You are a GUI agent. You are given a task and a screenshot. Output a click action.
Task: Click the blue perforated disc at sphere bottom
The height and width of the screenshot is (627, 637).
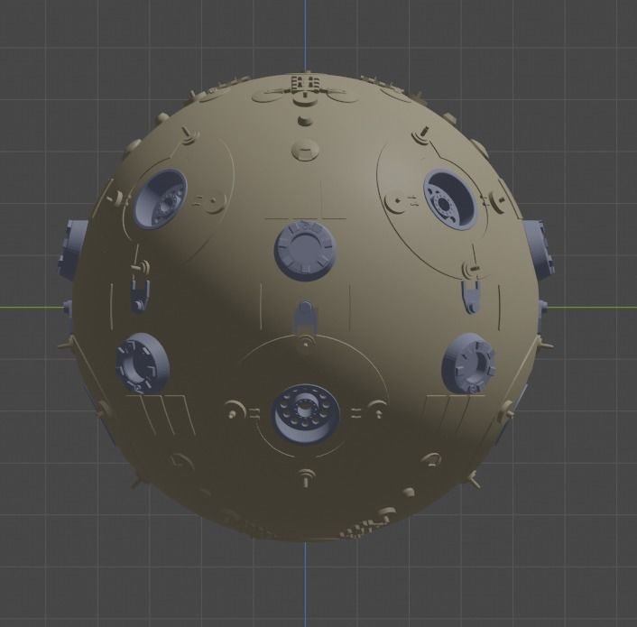pos(306,414)
